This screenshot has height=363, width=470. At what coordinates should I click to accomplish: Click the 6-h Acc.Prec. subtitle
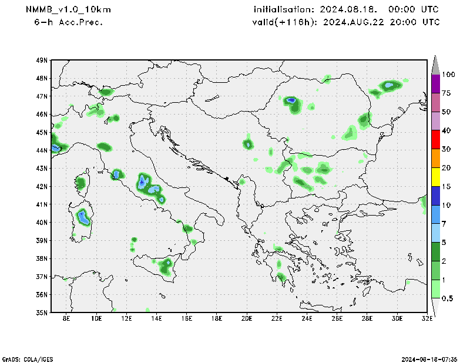pos(69,22)
